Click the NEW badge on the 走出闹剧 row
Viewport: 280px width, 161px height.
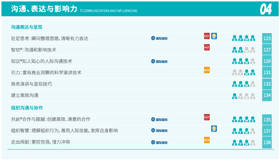pos(207,140)
